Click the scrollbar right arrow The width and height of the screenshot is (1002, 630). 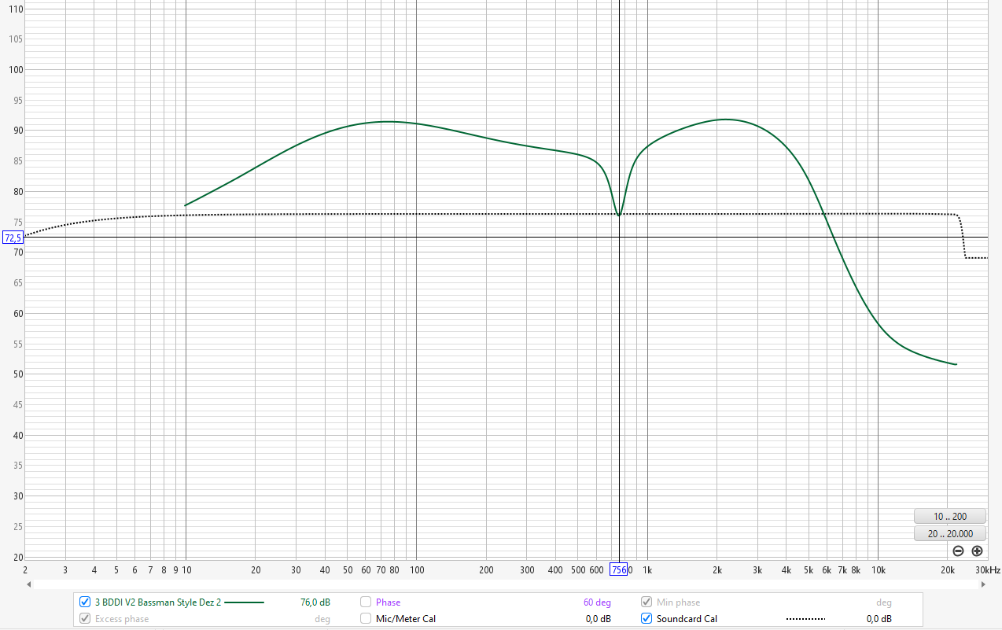click(x=983, y=584)
